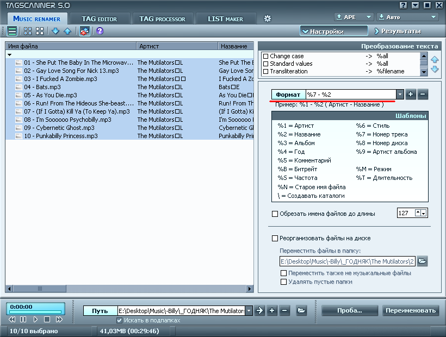Enable Standard values transformation
Image resolution: width=446 pixels, height=337 pixels.
(265, 64)
